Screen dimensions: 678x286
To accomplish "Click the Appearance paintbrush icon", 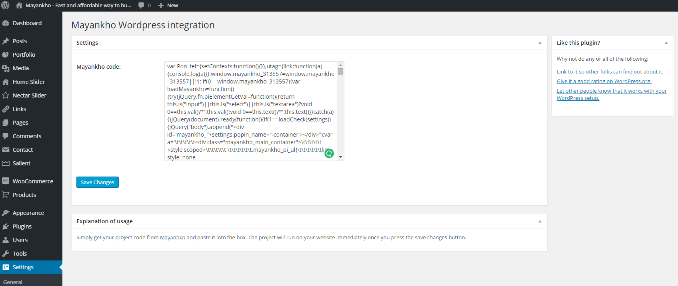I will pyautogui.click(x=6, y=213).
